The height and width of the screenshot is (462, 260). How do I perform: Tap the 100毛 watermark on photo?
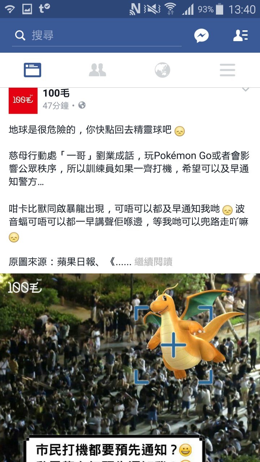(x=25, y=287)
